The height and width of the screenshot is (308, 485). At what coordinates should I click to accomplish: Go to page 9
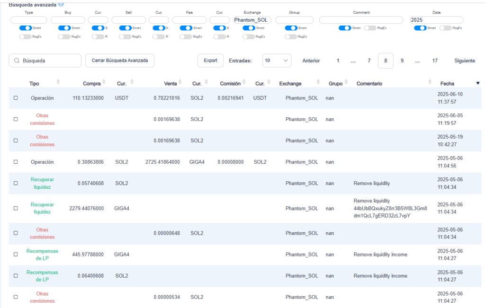coord(402,61)
